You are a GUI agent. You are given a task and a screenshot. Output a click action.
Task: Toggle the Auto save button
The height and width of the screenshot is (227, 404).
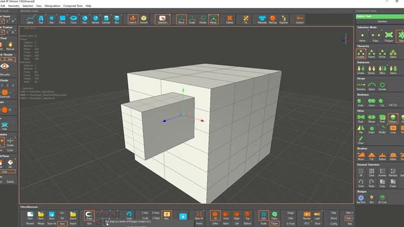(x=62, y=224)
